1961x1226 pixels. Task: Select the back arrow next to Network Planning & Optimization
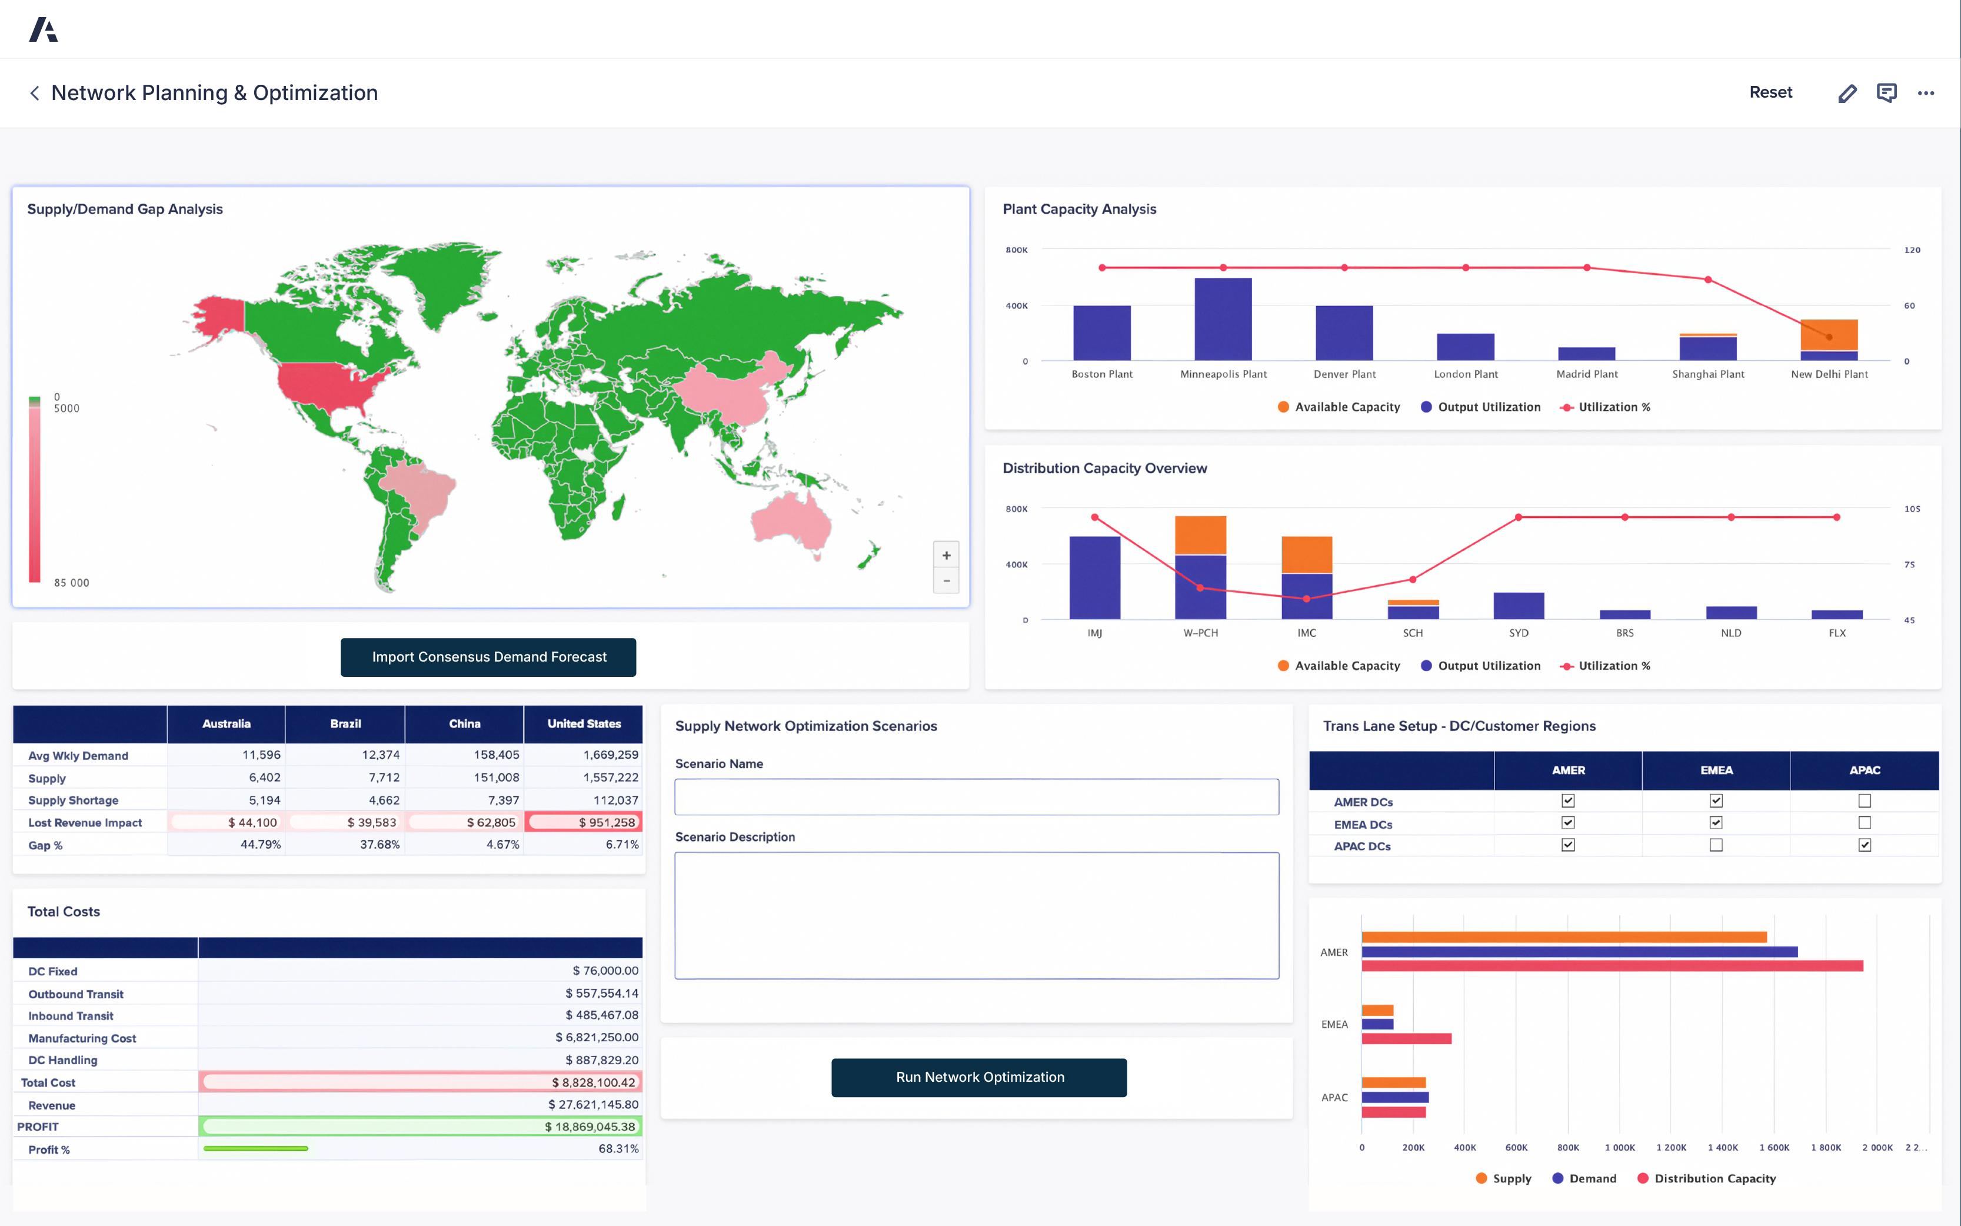(34, 92)
